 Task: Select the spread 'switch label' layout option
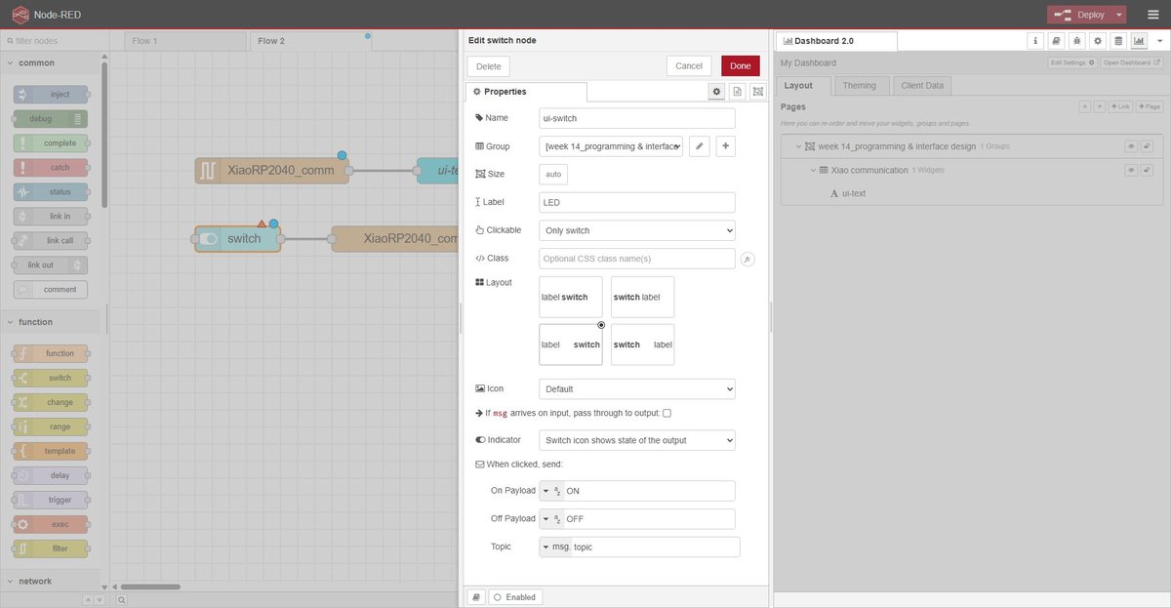click(642, 345)
